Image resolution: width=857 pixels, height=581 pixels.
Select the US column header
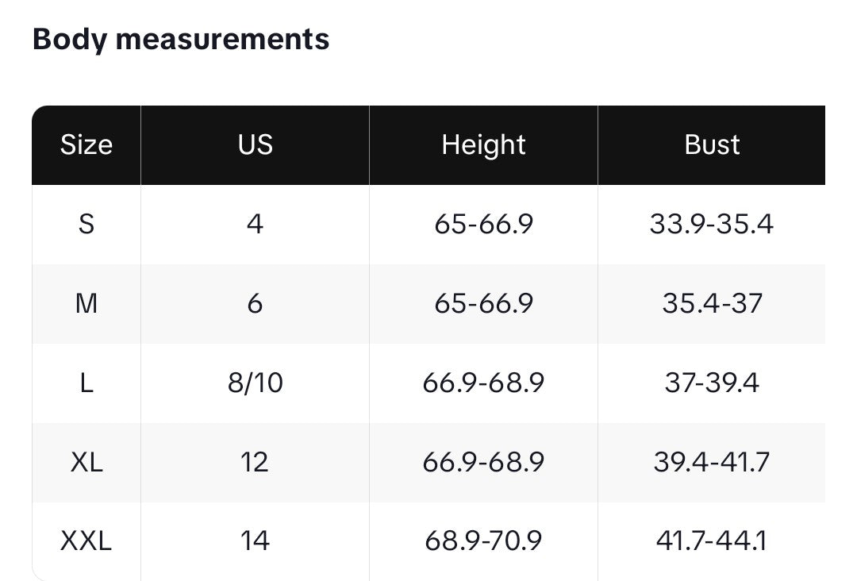tap(255, 145)
